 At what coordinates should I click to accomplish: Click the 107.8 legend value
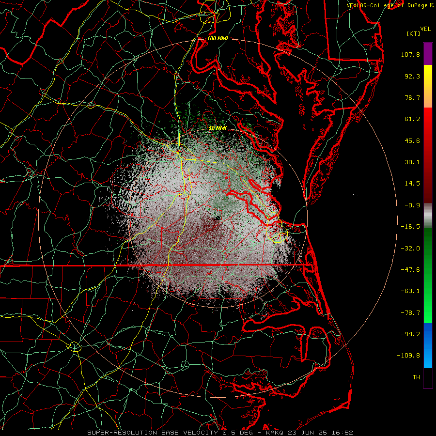pos(410,54)
